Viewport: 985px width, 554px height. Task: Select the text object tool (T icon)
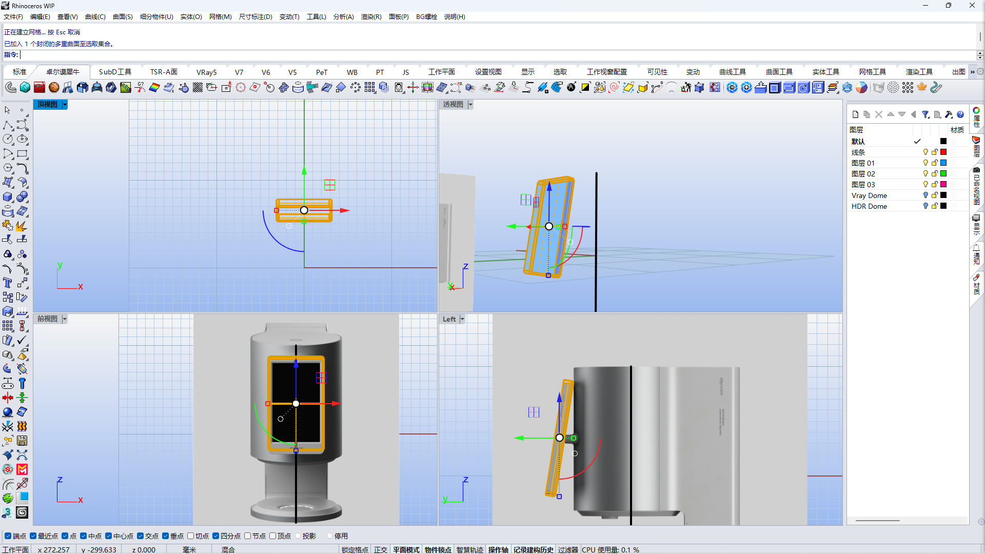click(x=8, y=283)
